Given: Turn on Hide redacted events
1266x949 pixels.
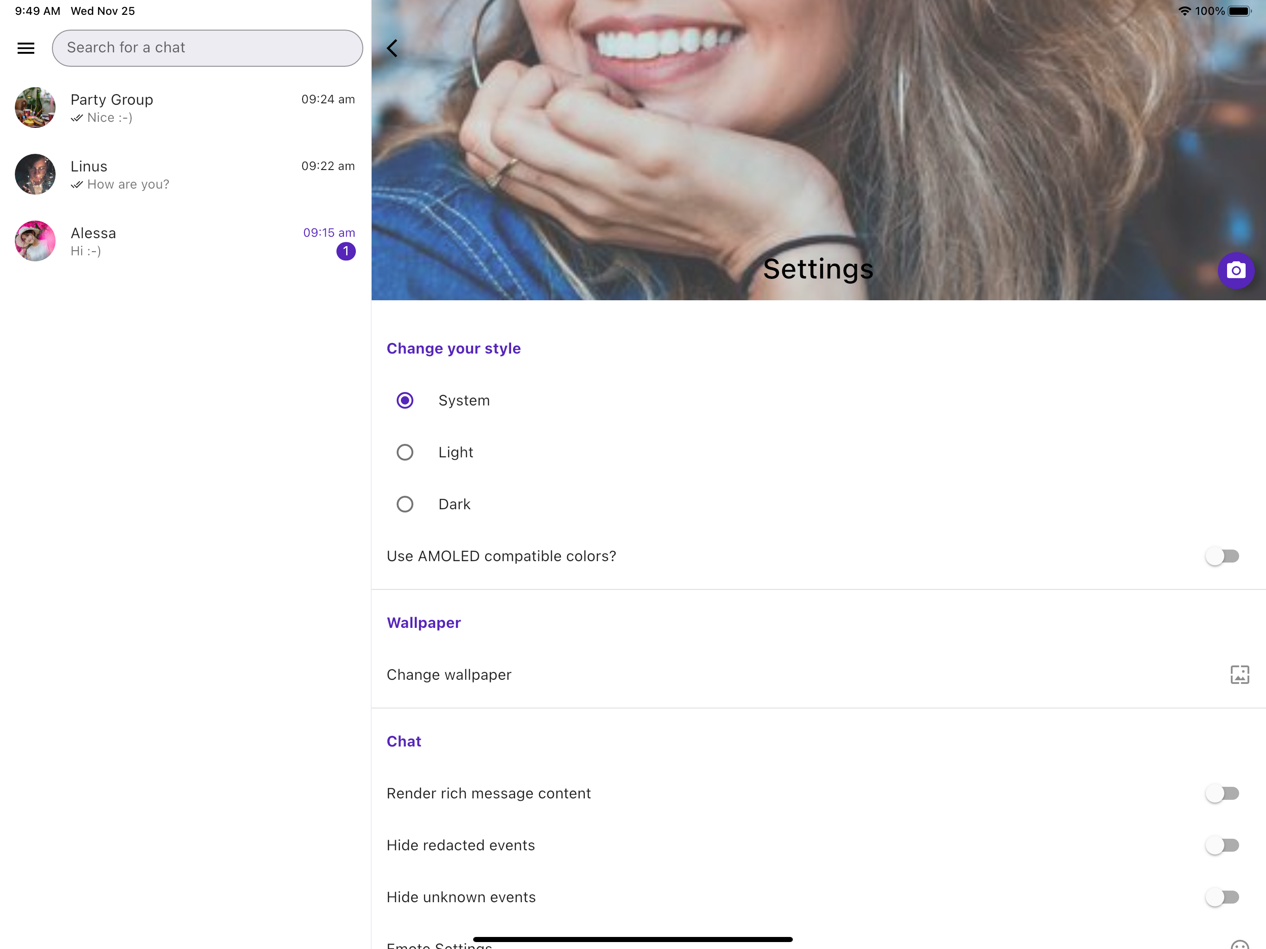Looking at the screenshot, I should [1222, 845].
